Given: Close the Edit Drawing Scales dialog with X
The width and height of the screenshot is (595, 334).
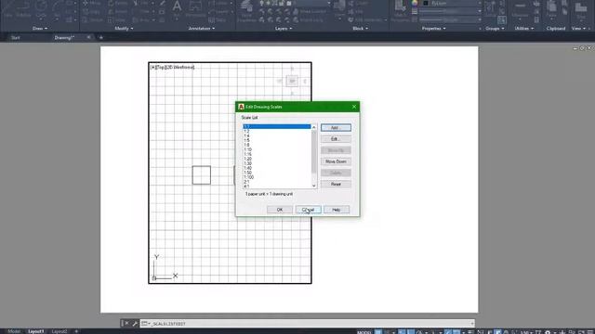Looking at the screenshot, I should [354, 107].
